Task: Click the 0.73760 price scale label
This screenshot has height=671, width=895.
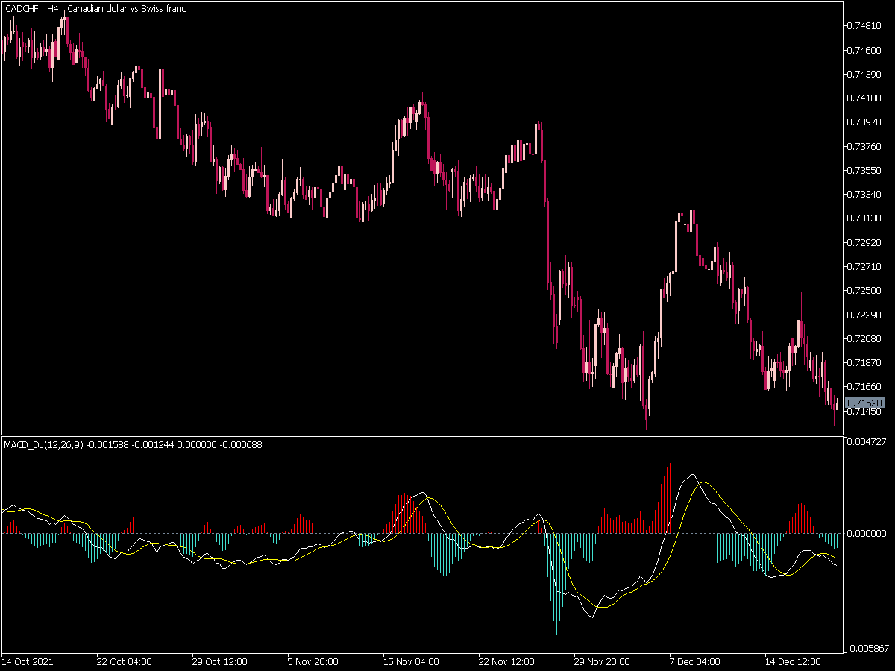Action: pyautogui.click(x=865, y=146)
